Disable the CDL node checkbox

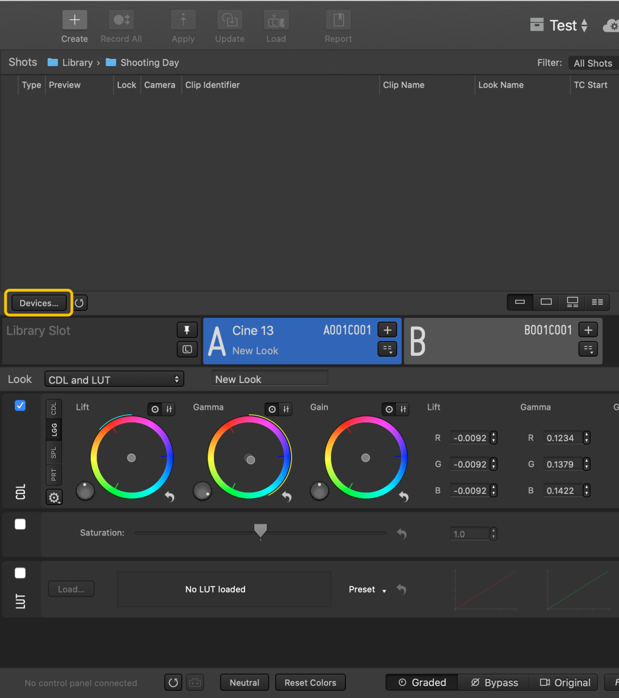tap(20, 405)
